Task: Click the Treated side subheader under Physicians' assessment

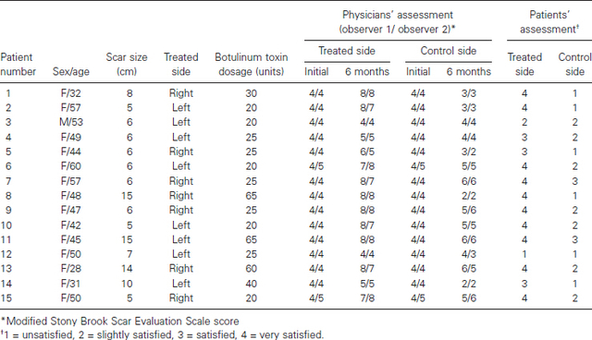Action: click(x=347, y=51)
